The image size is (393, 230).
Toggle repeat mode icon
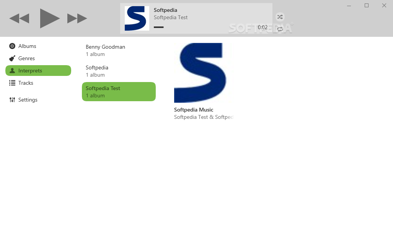click(x=280, y=29)
